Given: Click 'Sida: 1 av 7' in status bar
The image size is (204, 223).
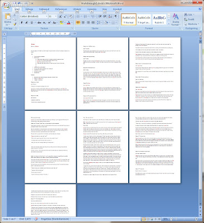Looking at the screenshot, I should [x=9, y=219].
